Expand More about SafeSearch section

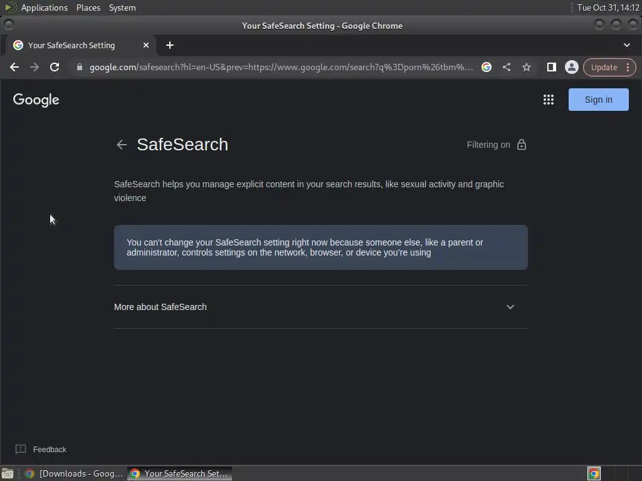click(320, 307)
